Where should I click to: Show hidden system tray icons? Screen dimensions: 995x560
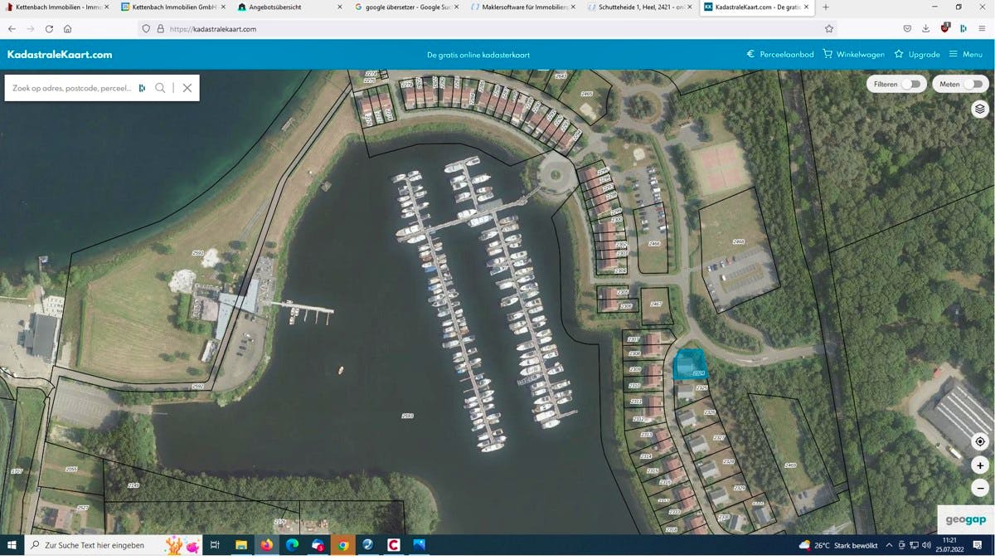click(889, 545)
